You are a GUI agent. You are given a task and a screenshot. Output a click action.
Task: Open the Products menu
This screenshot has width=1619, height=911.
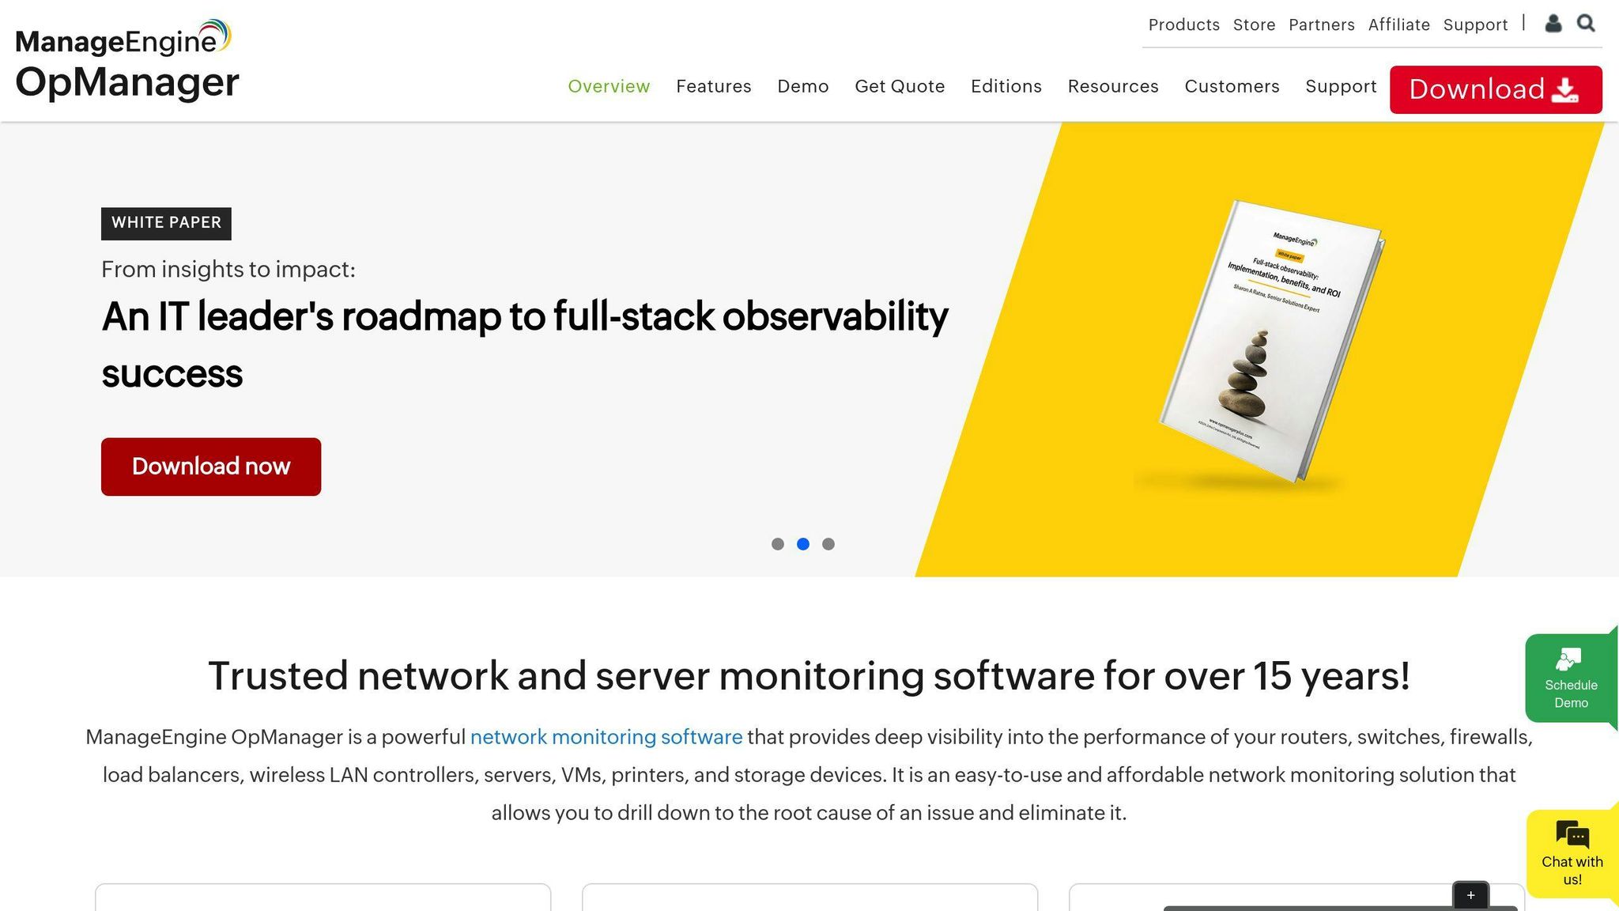coord(1183,25)
